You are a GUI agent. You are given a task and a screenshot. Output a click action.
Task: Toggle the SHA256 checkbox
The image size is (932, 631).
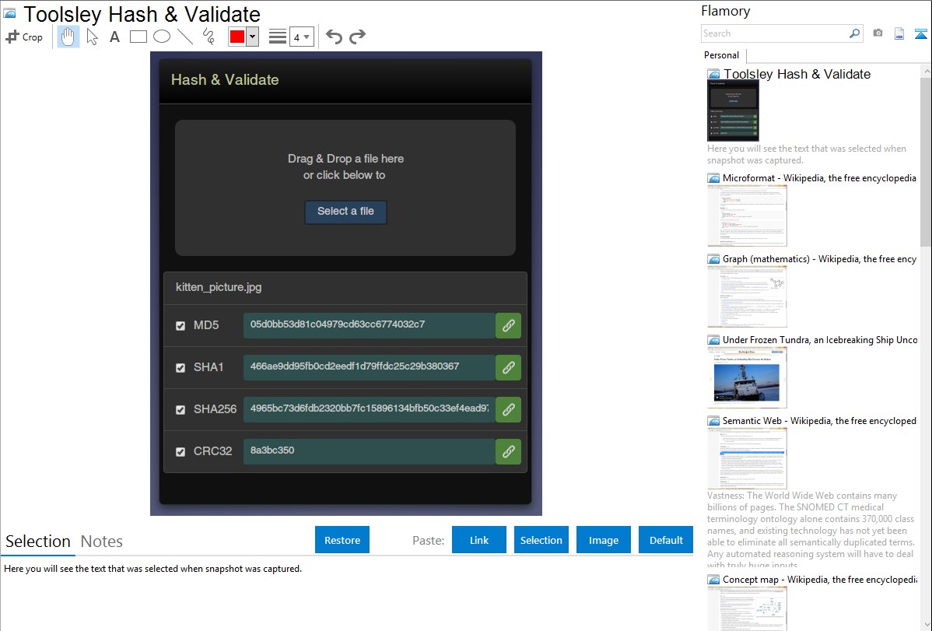[x=180, y=410]
